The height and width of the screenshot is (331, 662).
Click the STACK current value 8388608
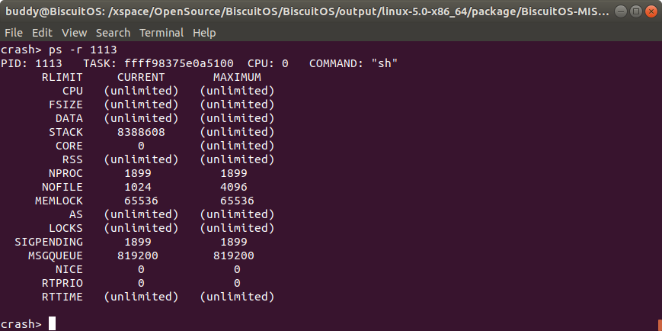141,132
